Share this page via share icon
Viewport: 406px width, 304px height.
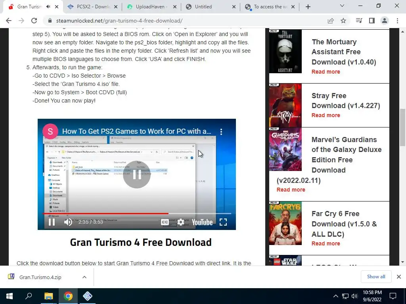click(x=331, y=21)
